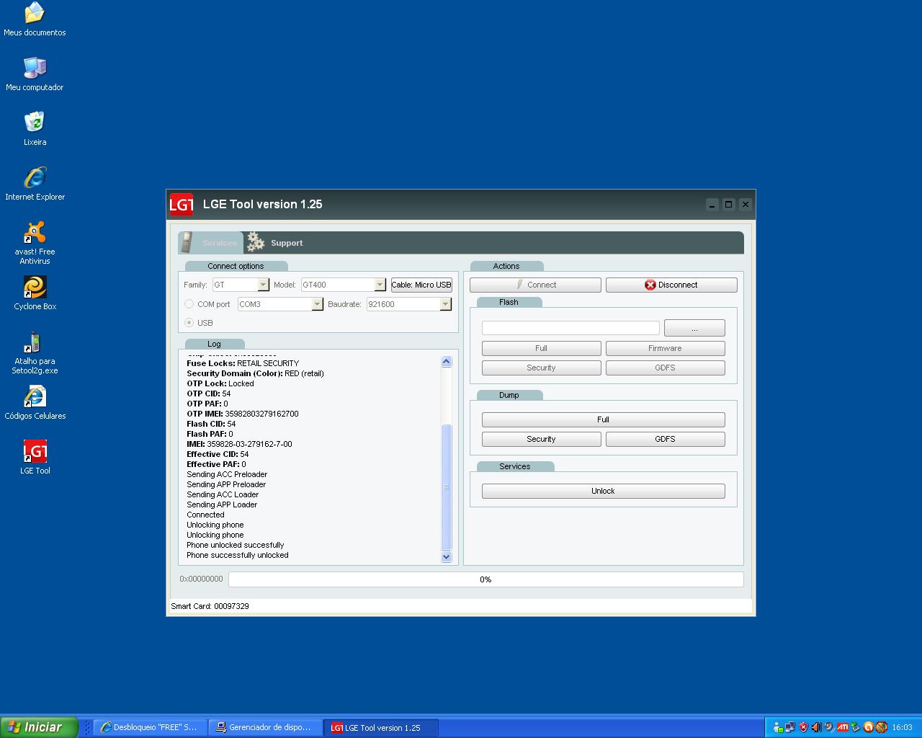Click the flash file path input field
This screenshot has height=738, width=922.
pyautogui.click(x=570, y=329)
